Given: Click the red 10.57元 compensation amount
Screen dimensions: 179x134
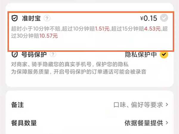Looking at the screenshot, I should coord(49,36).
